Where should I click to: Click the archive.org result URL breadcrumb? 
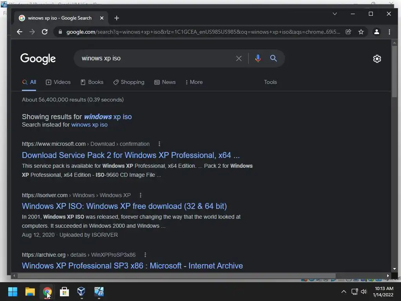[x=79, y=255]
